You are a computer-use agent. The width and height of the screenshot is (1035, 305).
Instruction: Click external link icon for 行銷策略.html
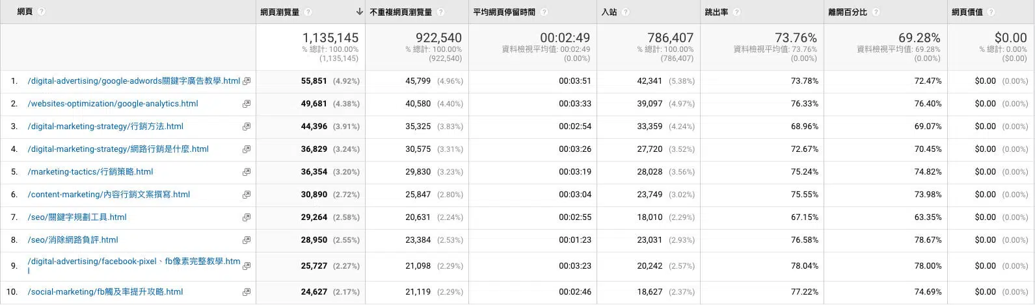[x=247, y=172]
